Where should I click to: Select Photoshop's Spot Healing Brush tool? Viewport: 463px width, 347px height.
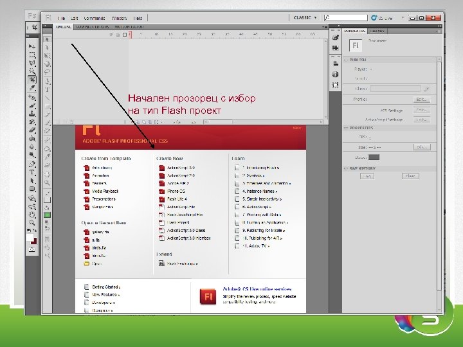tap(32, 98)
